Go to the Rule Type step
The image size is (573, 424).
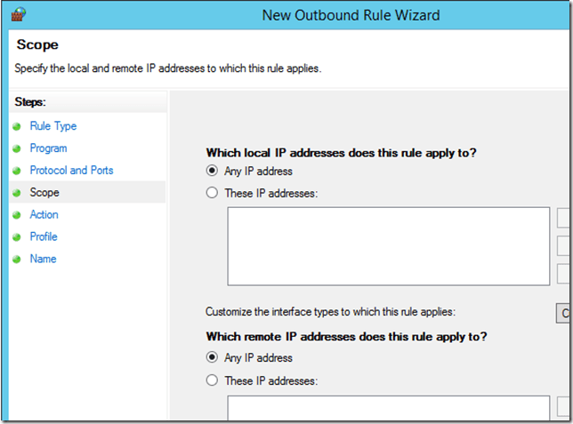point(53,126)
